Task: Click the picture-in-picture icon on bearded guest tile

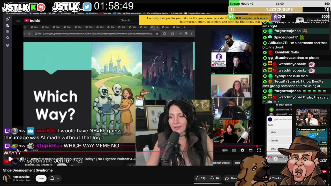Action: (x=247, y=112)
